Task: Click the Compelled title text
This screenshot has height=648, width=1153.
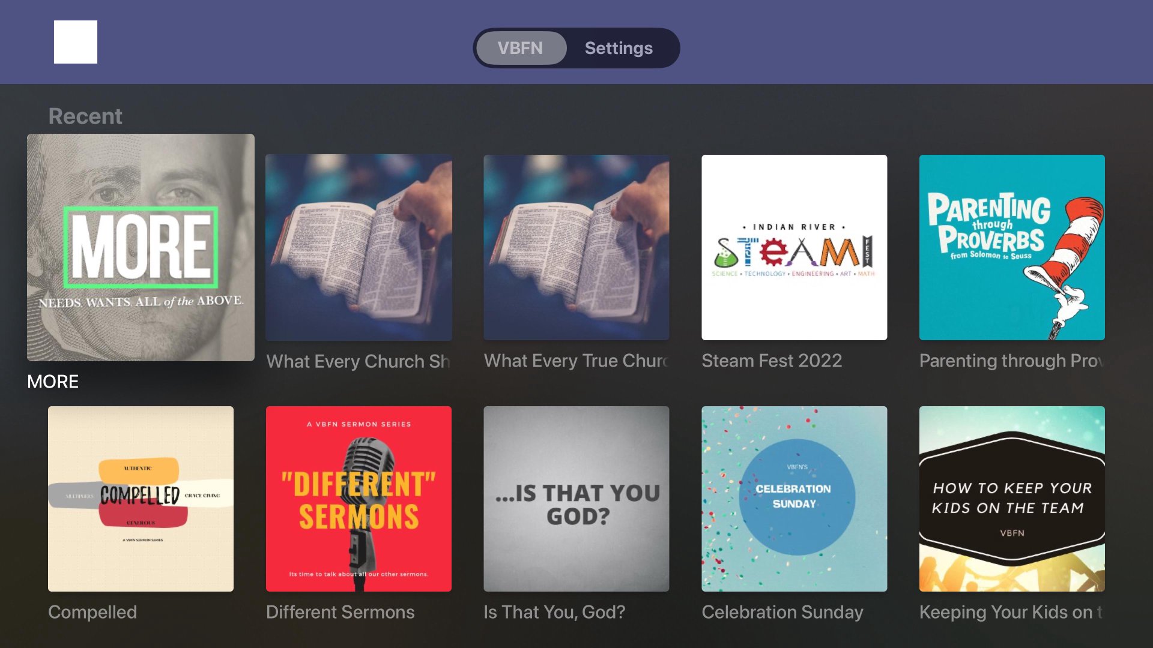Action: coord(92,612)
